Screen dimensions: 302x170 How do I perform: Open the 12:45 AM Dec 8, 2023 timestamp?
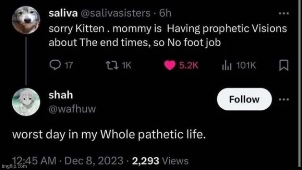68,160
